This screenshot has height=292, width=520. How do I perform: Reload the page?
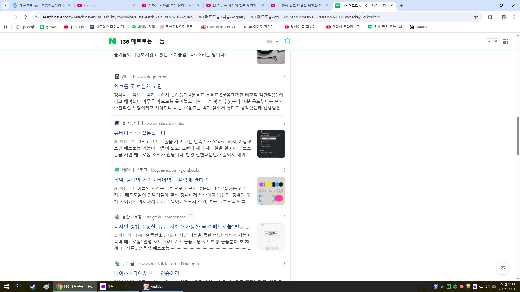tap(25, 17)
